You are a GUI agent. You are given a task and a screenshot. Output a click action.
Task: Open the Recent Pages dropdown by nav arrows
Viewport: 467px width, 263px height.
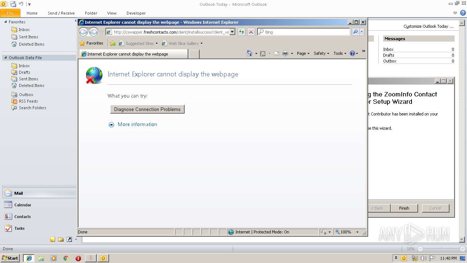click(x=101, y=32)
